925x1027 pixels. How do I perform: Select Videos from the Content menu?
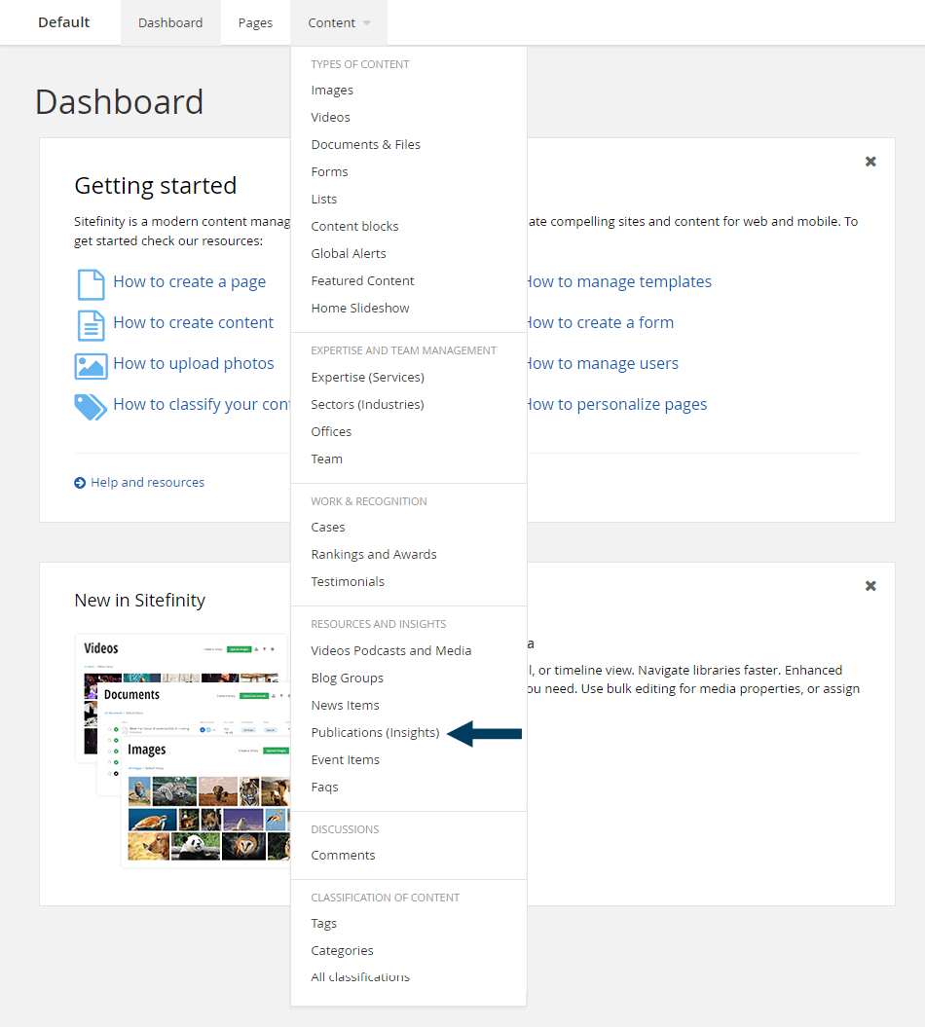click(330, 117)
